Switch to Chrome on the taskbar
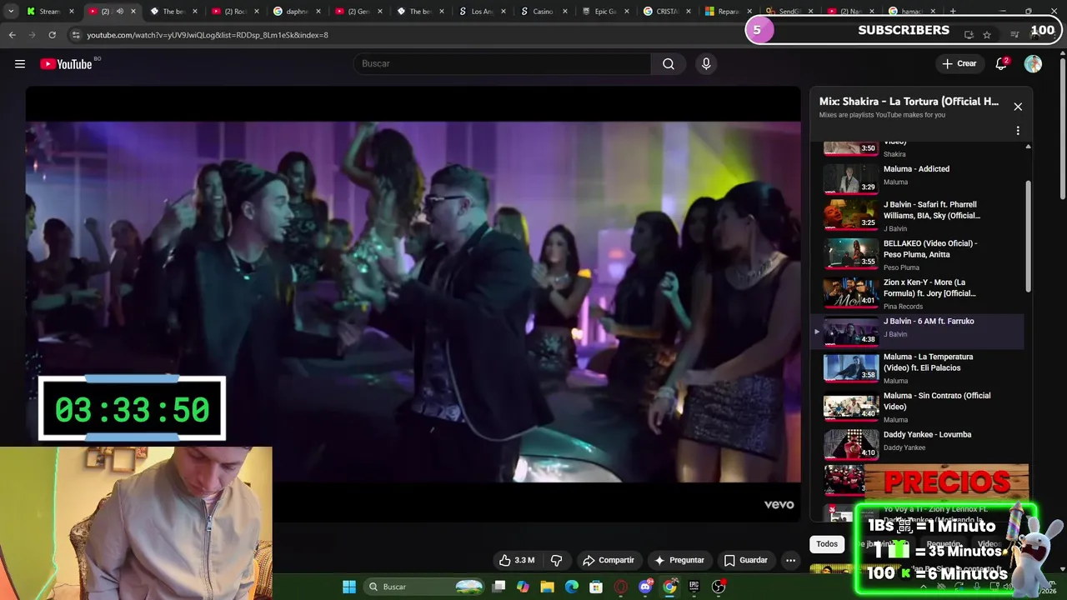Screen dimensions: 1067x600 click(669, 587)
